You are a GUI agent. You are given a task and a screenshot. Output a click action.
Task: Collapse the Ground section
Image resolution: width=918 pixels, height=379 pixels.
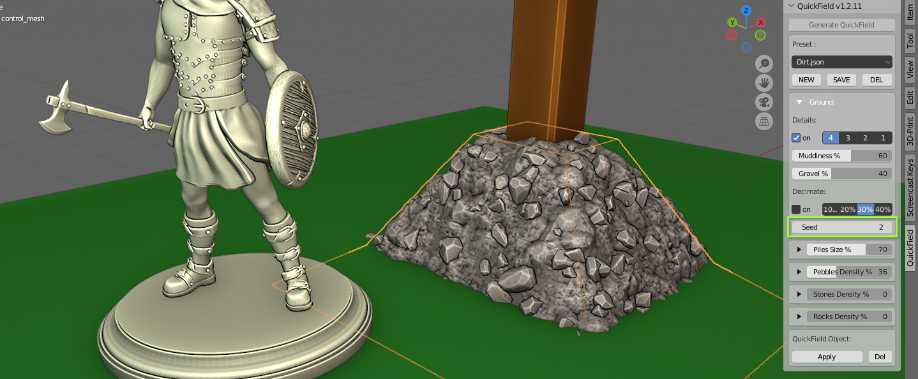pyautogui.click(x=799, y=102)
